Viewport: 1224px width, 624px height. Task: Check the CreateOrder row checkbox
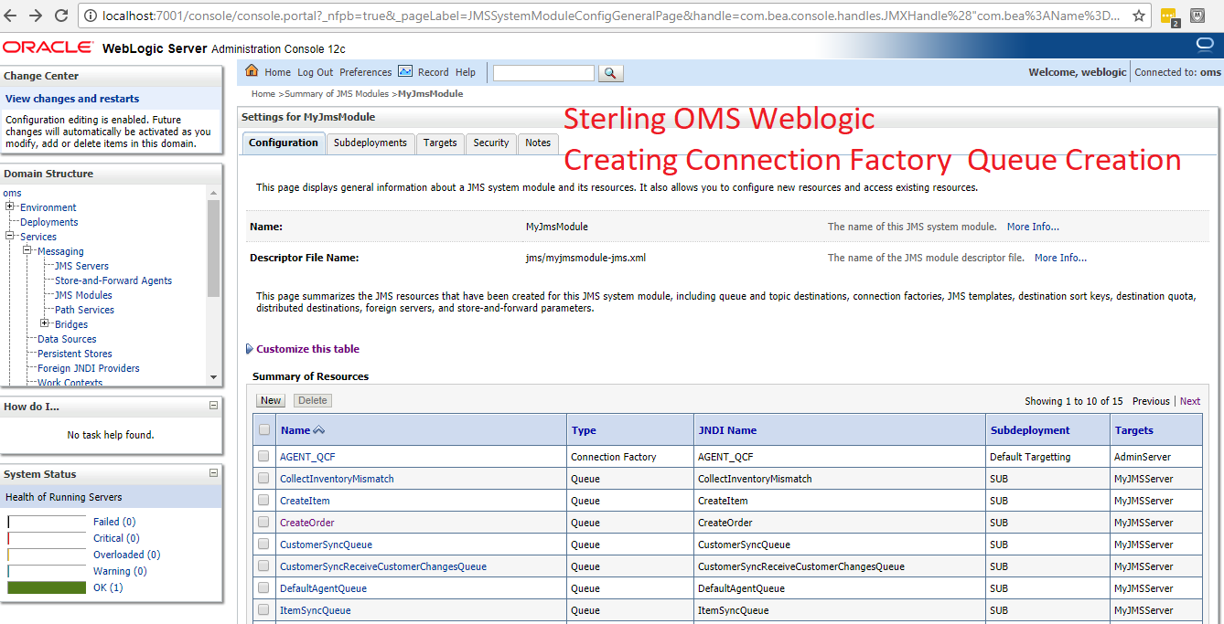pyautogui.click(x=263, y=522)
